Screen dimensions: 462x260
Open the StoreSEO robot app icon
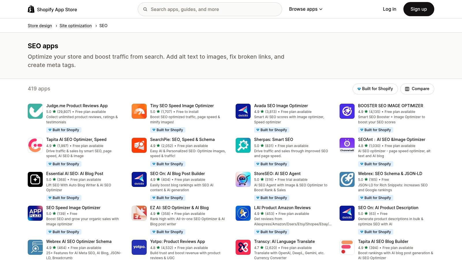243,179
